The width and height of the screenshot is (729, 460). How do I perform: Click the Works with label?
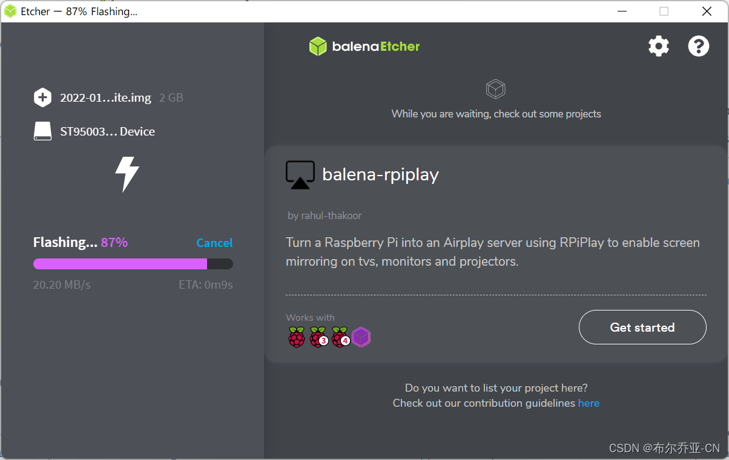pos(310,318)
